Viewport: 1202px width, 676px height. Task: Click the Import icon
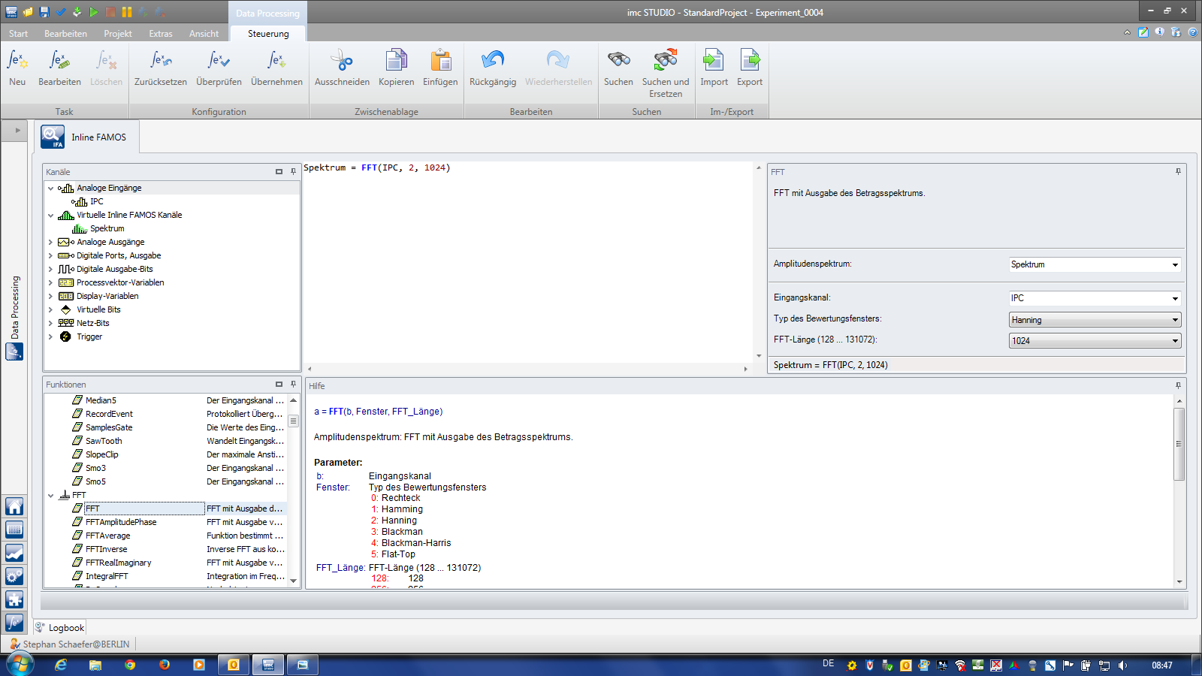714,62
